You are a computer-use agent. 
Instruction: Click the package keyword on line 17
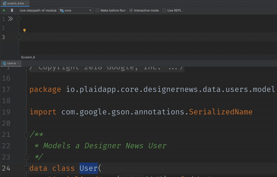45,89
